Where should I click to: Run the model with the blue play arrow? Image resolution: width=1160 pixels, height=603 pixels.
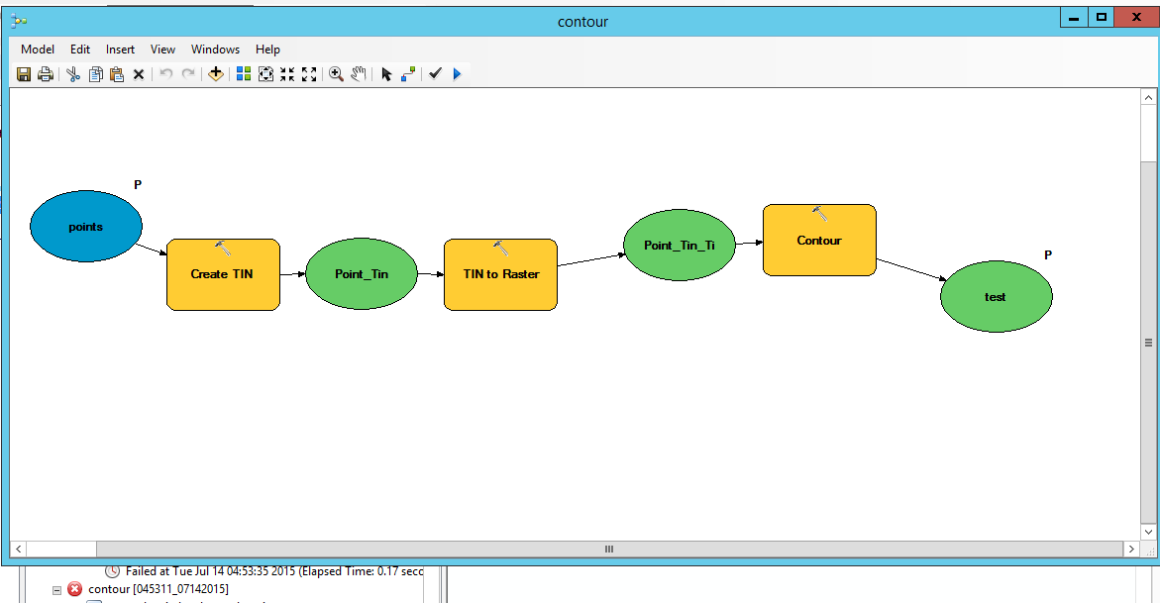click(457, 74)
